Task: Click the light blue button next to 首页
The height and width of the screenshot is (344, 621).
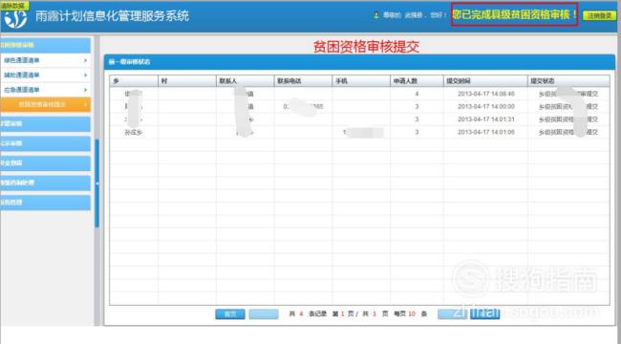Action: 264,313
